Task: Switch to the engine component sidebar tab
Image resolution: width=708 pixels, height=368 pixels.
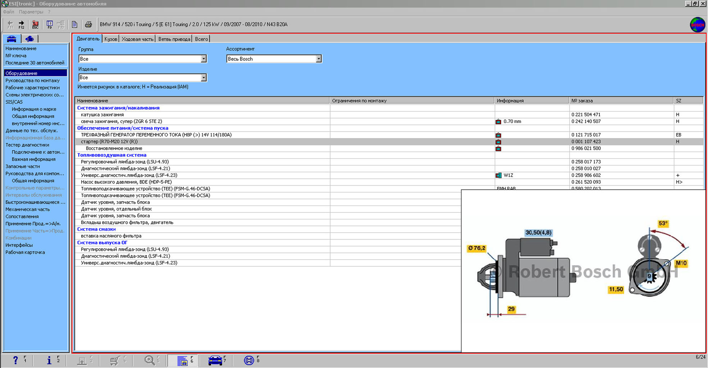Action: pyautogui.click(x=29, y=39)
